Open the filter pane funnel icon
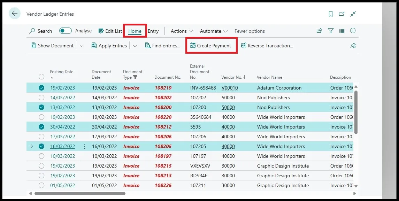399x201 pixels. 331,31
